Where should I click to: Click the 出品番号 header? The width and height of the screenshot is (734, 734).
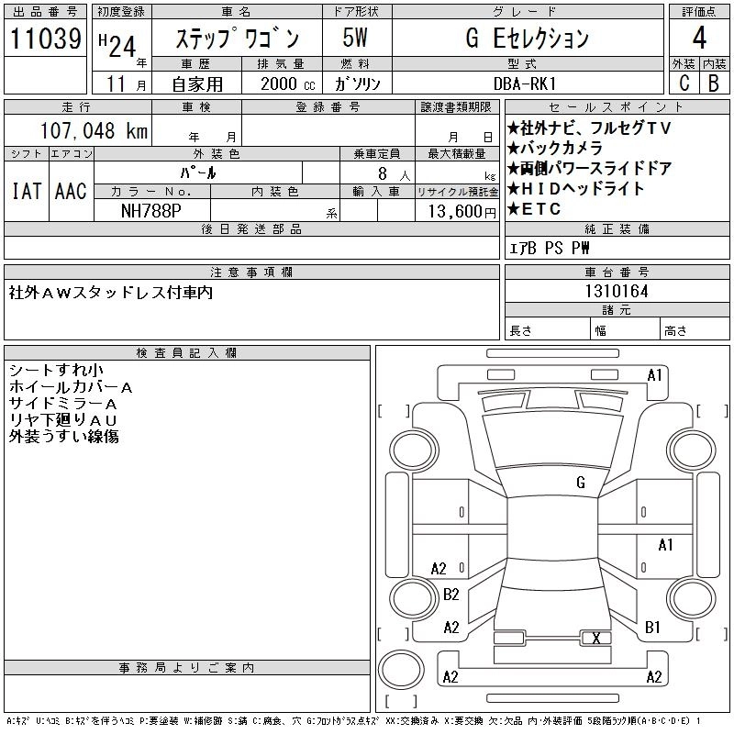pos(45,12)
